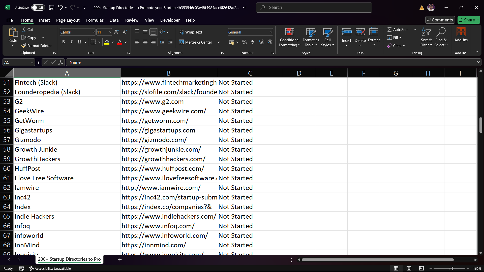This screenshot has width=484, height=272.
Task: Click Middle Align icon
Action: (x=145, y=32)
